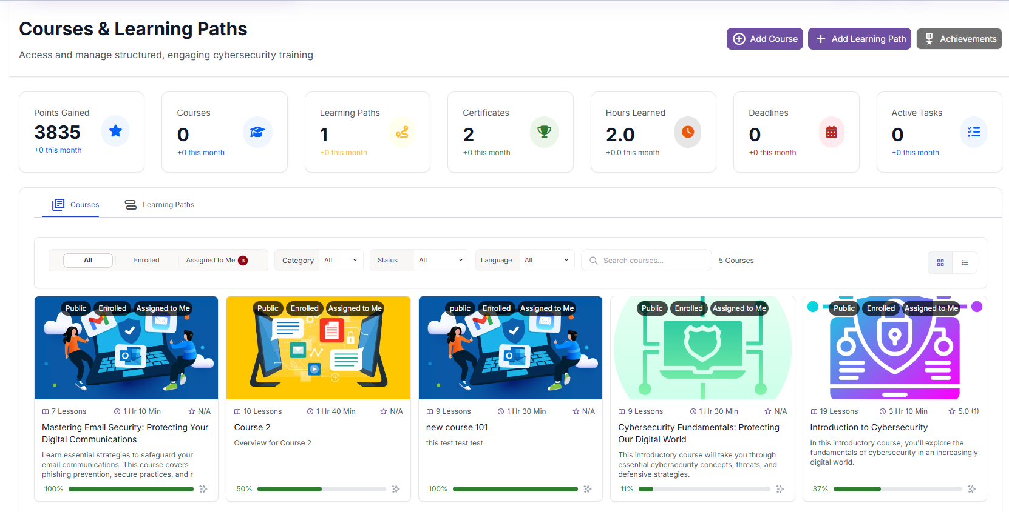Click '+0.0 this month' under Hours Learned
Screen dimensions: 1009x512
point(633,153)
